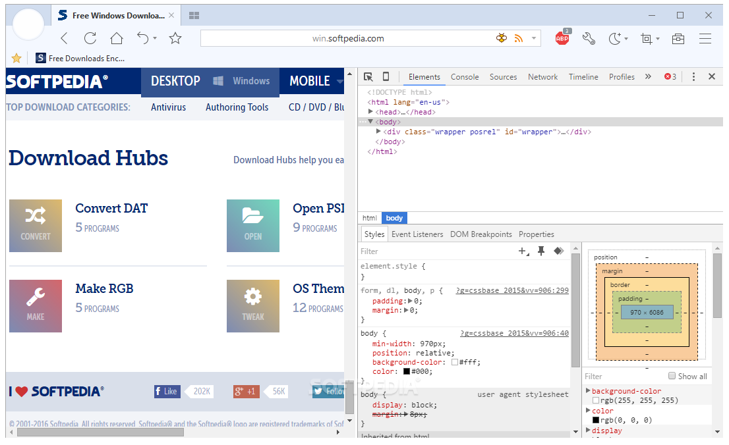Open night mode dropdown arrow
This screenshot has height=445, width=729.
[626, 39]
